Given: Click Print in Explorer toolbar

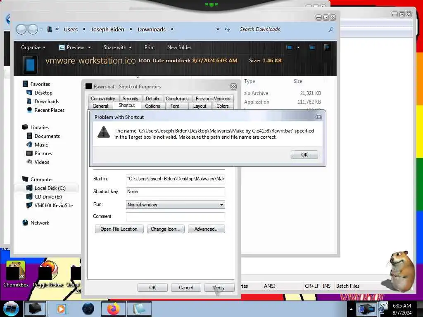Looking at the screenshot, I should [150, 47].
